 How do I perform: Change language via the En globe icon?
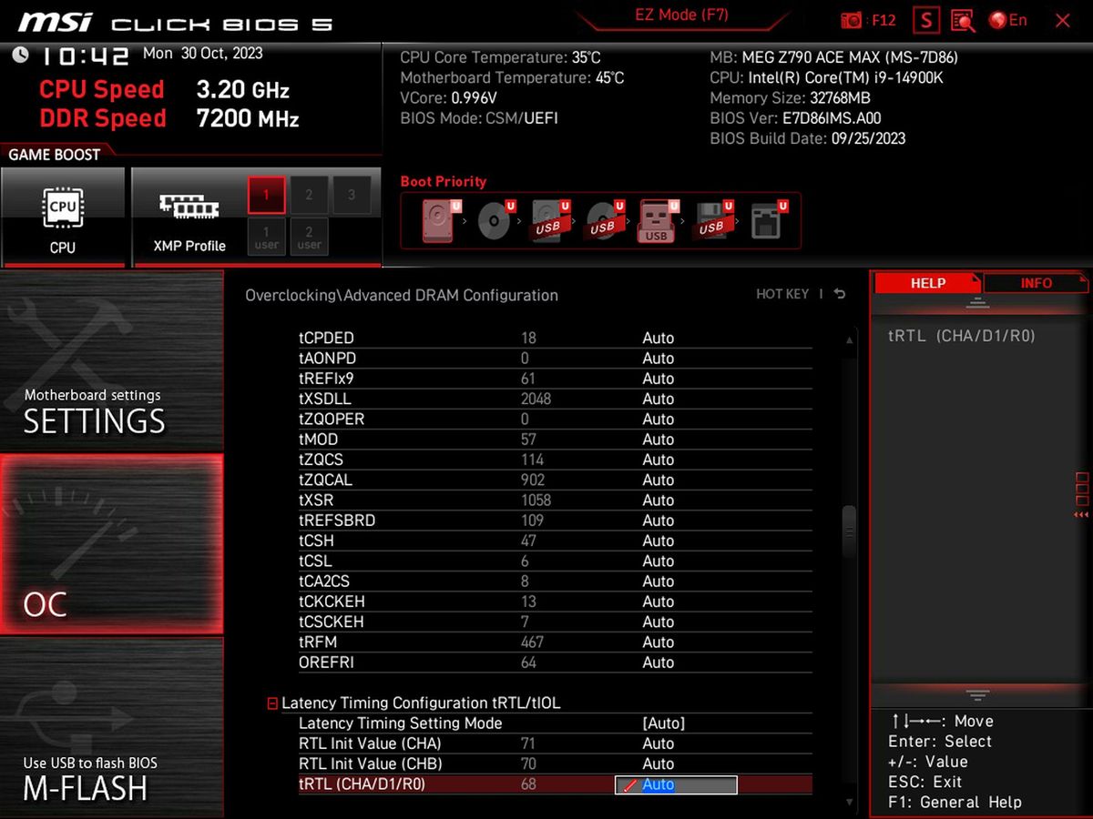coord(1007,20)
